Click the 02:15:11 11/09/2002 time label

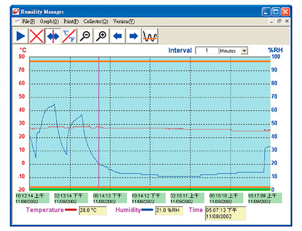[187, 198]
